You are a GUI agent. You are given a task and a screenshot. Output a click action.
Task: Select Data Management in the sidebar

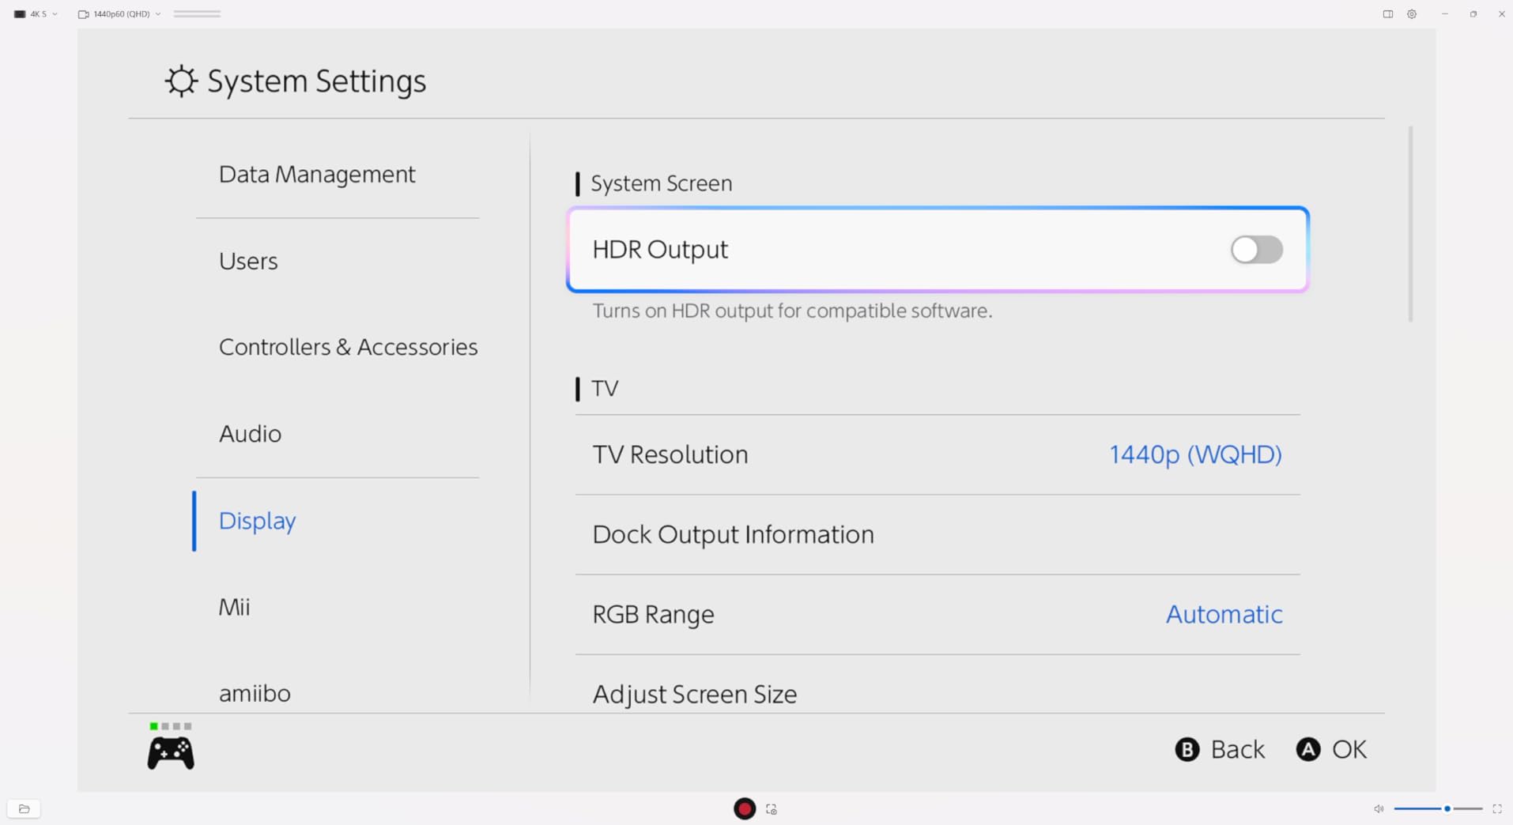(x=317, y=174)
